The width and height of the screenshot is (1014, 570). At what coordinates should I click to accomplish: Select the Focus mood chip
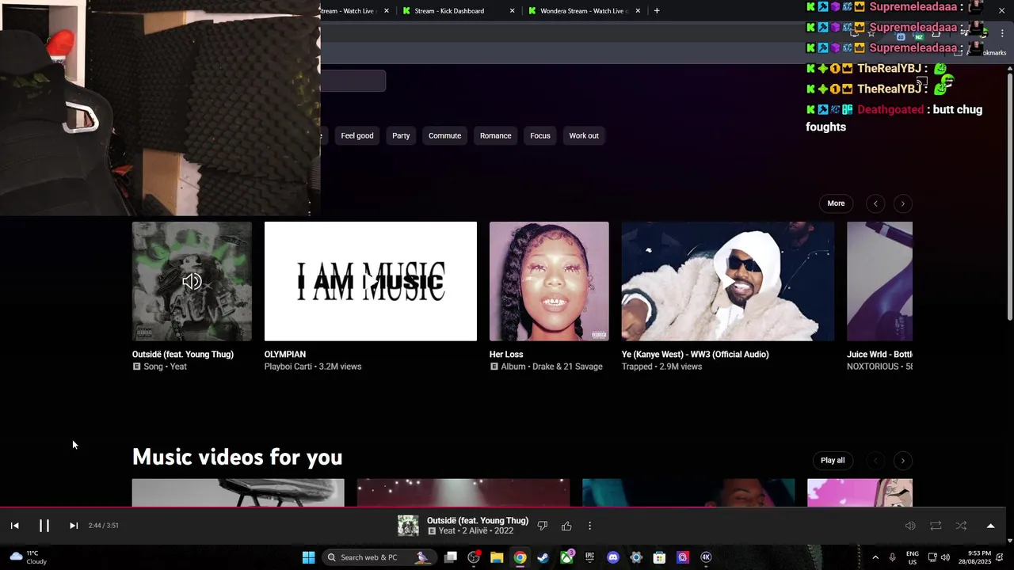tap(540, 135)
